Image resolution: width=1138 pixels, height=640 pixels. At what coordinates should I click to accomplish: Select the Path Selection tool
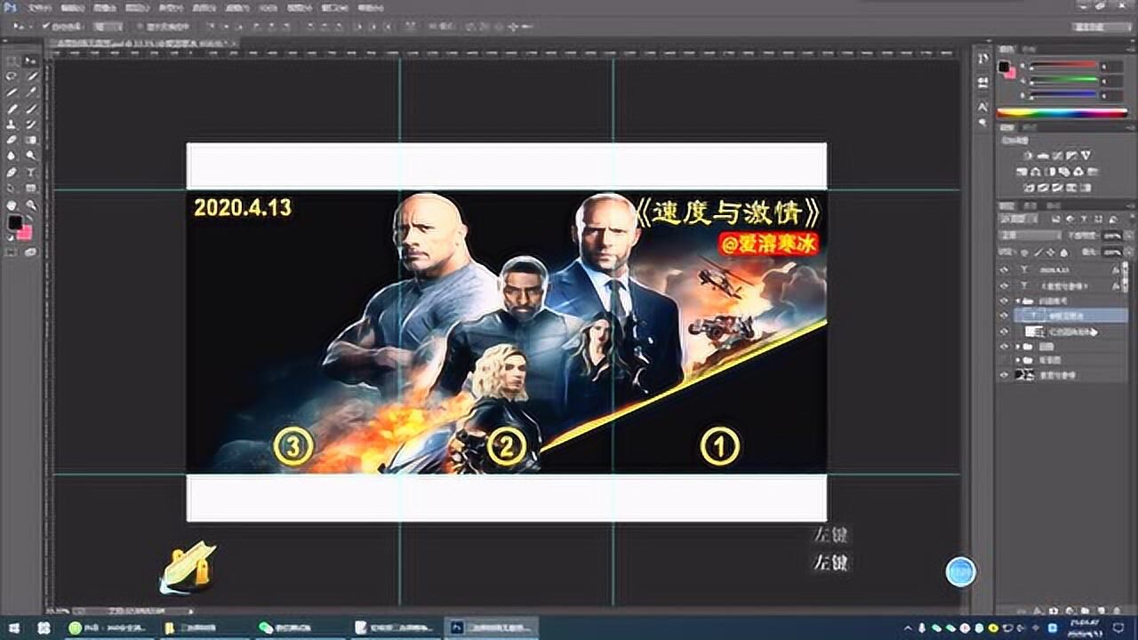(12, 187)
